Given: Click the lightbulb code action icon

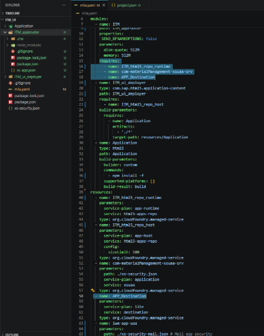Looking at the screenshot, I should pyautogui.click(x=93, y=290).
